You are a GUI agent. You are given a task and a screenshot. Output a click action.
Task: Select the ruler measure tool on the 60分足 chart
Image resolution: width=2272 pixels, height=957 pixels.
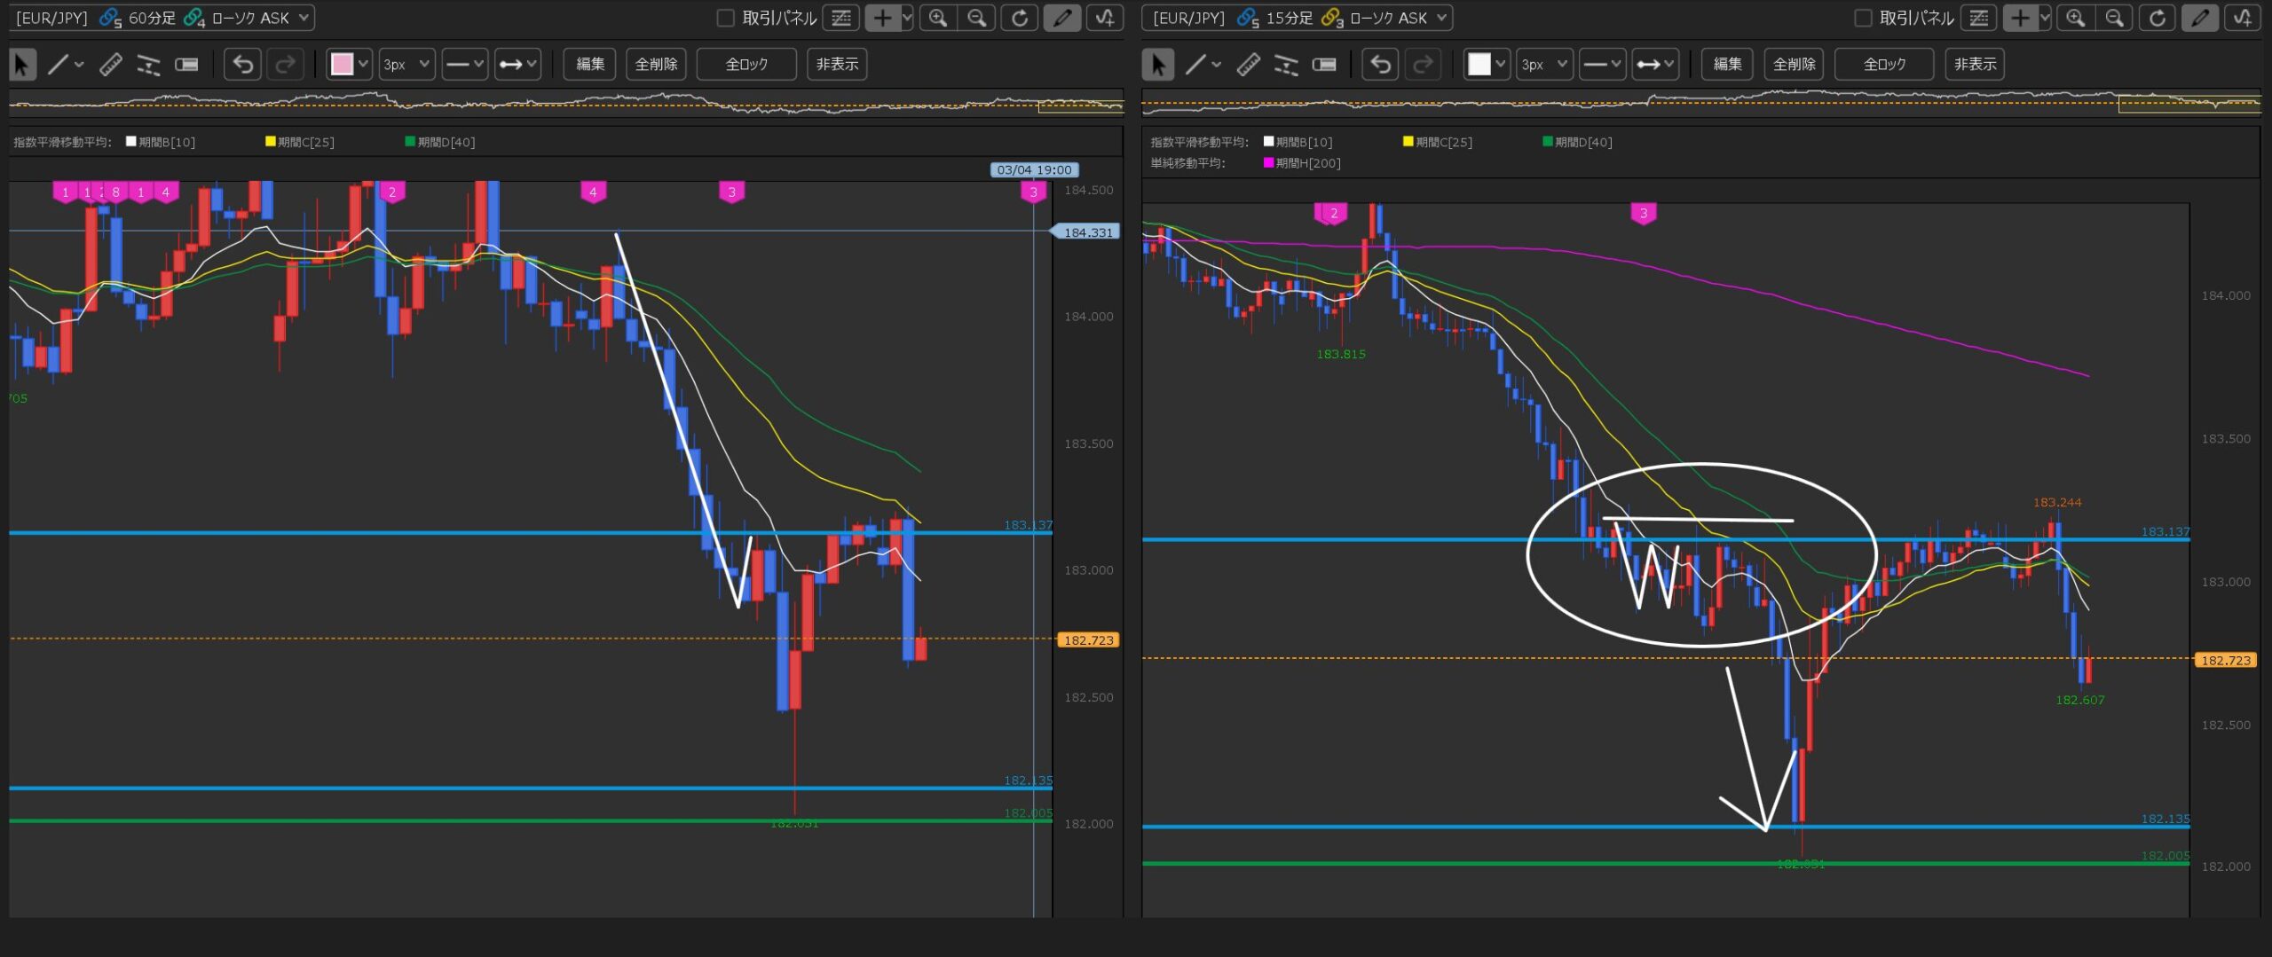pos(110,64)
